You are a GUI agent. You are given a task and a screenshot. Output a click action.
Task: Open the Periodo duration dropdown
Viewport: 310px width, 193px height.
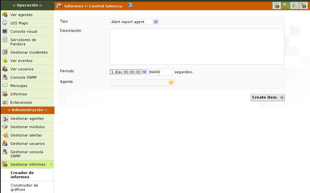coord(128,72)
